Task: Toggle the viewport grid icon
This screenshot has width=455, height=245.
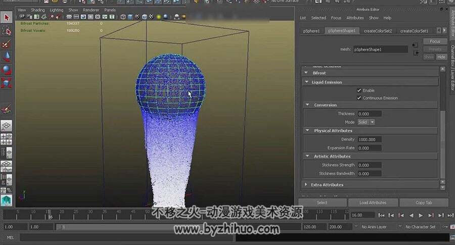Action: 69,17
